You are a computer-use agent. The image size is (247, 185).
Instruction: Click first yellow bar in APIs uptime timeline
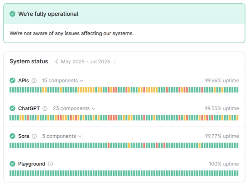pos(43,90)
